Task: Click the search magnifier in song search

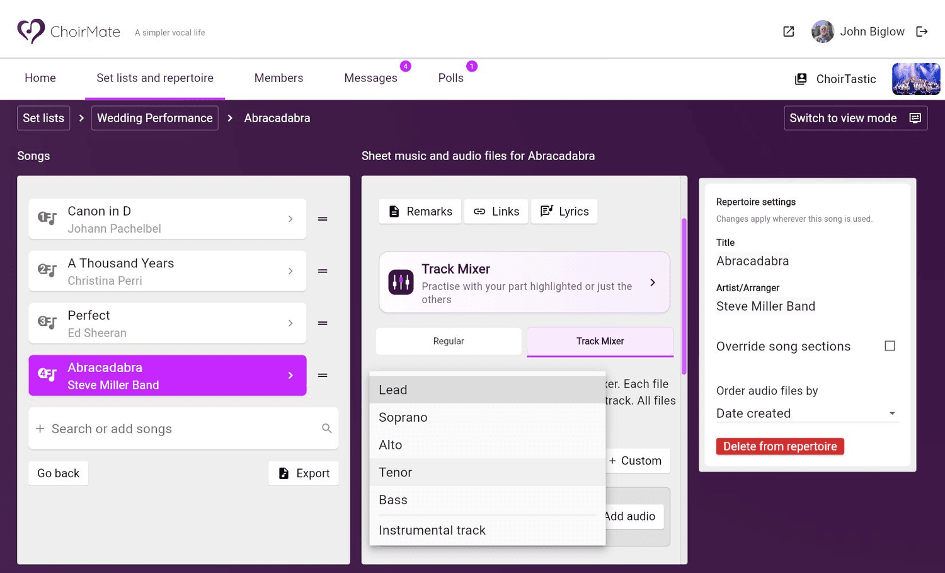Action: tap(326, 429)
